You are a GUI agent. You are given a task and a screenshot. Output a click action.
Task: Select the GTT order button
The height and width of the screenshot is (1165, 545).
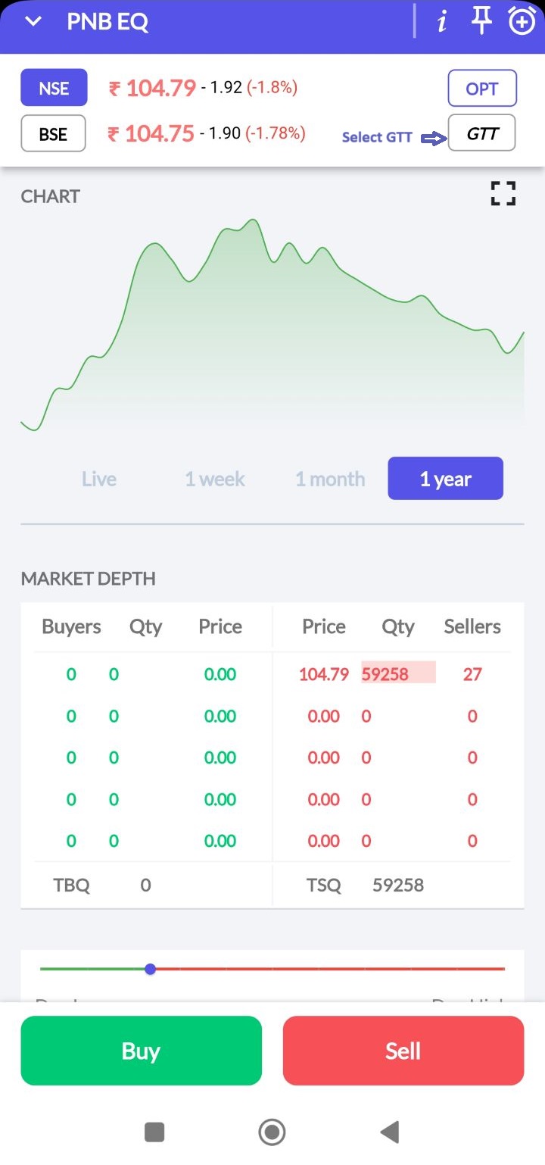(x=481, y=133)
